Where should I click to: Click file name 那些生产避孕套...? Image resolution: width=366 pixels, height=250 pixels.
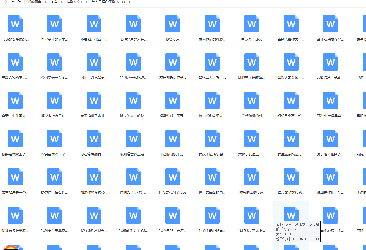point(331,116)
